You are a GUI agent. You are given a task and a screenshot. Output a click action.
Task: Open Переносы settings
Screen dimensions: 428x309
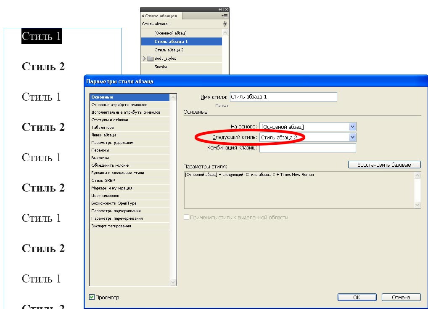(129, 150)
